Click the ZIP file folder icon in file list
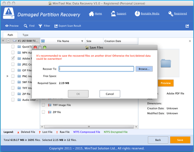This screenshot has height=152, width=194. click(50, 112)
